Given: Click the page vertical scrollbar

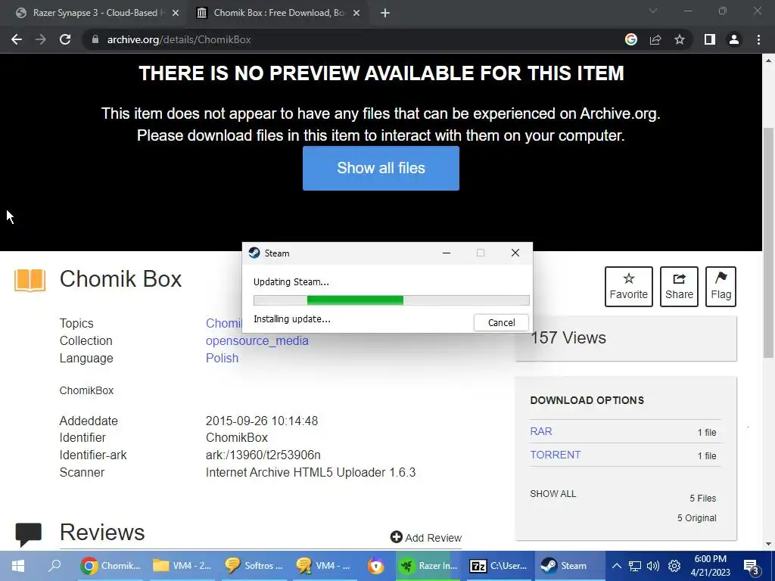Looking at the screenshot, I should 768,242.
